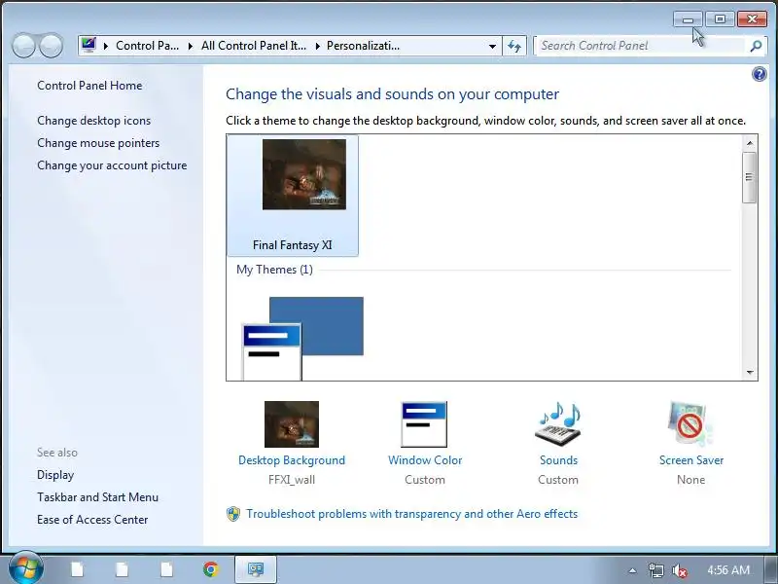Click the theme list scroll up arrow

(750, 143)
